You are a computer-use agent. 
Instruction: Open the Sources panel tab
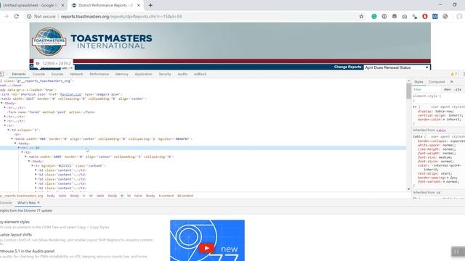[57, 74]
